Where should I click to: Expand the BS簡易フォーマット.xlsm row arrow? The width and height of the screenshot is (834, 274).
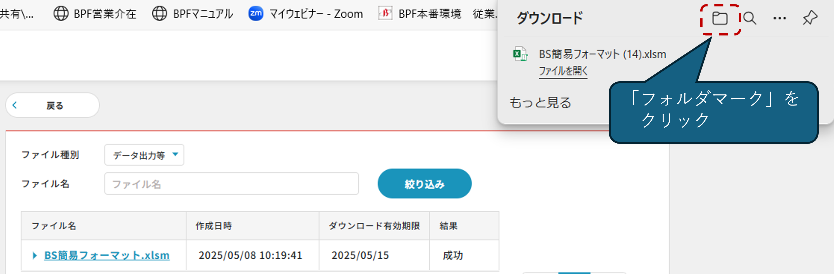click(x=35, y=256)
